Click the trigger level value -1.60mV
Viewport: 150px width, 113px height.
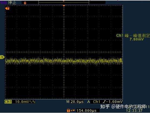[114, 102]
